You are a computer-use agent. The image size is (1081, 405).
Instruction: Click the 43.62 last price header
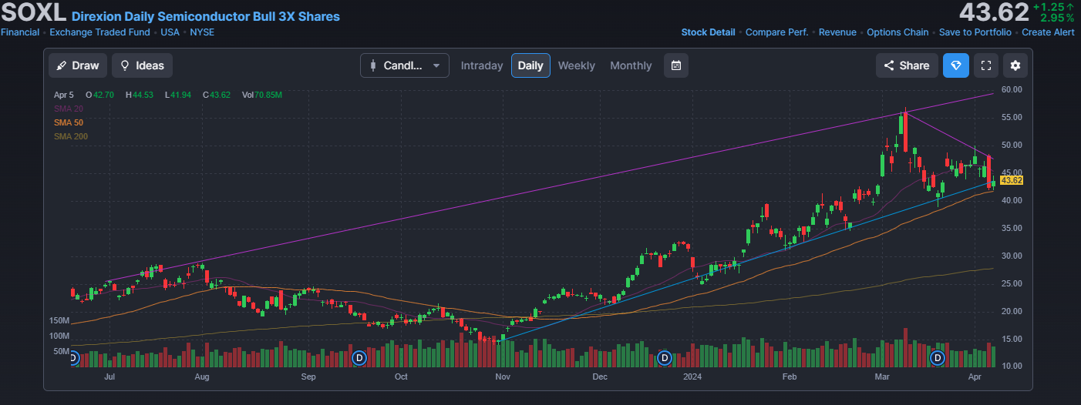993,12
